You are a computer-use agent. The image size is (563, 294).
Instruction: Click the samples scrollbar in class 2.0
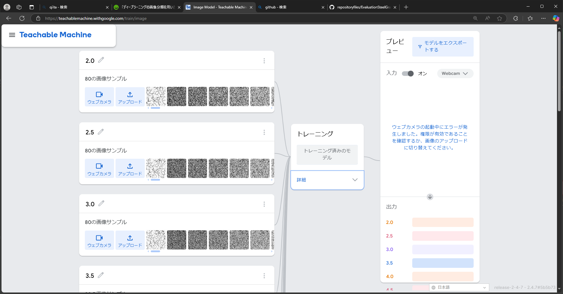[x=155, y=108]
